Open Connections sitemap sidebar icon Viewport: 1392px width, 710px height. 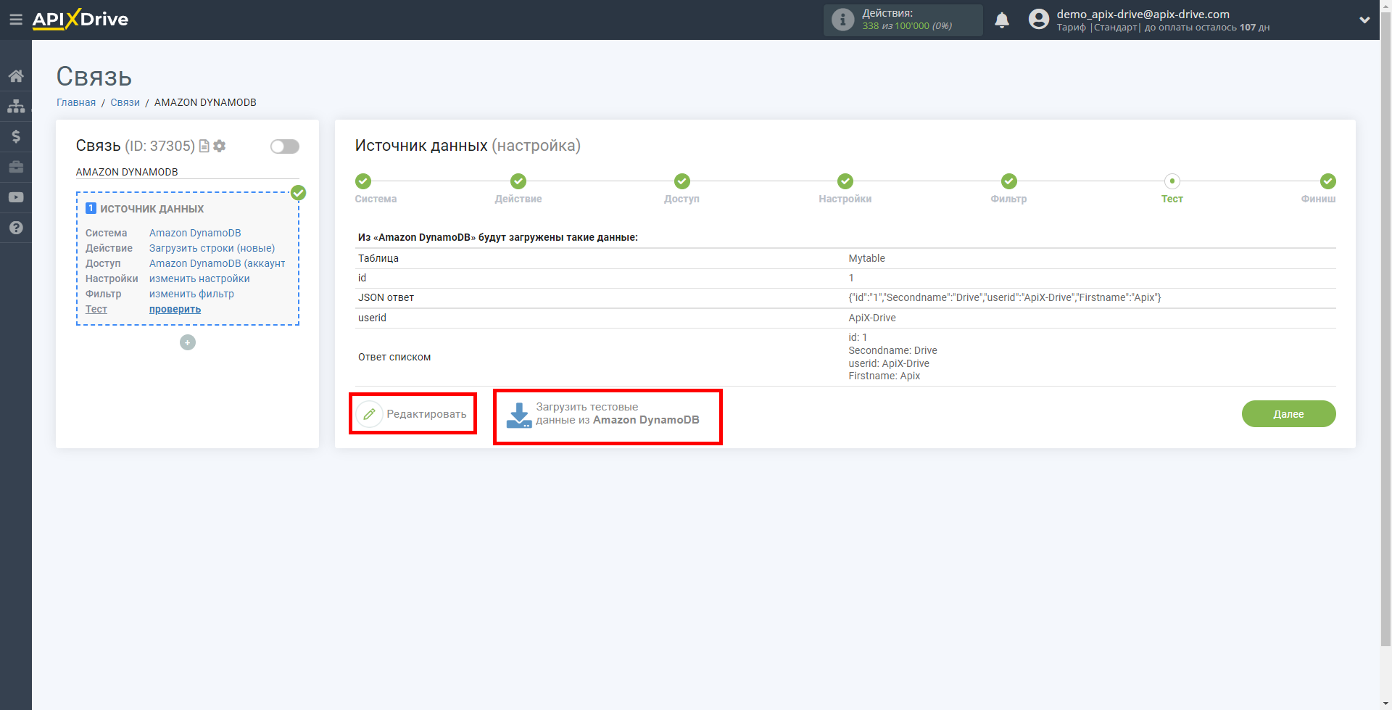coord(16,107)
